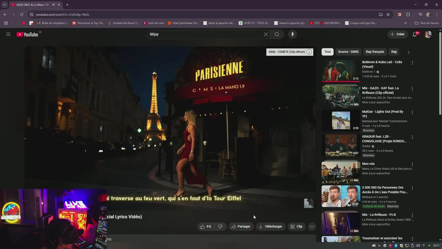442x249 pixels.
Task: Open the Boîte de réception bookmark
Action: 52,23
